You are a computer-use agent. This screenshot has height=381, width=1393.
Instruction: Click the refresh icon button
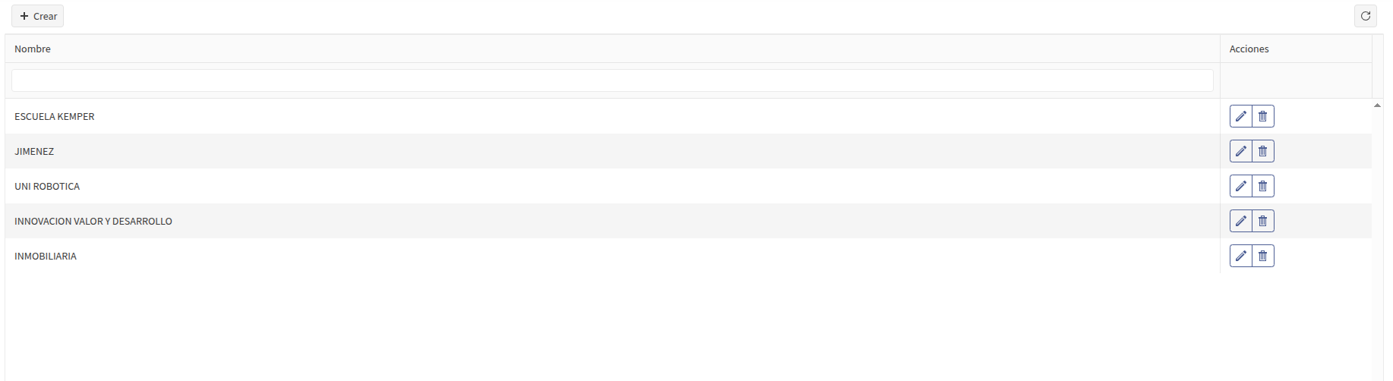pos(1366,16)
